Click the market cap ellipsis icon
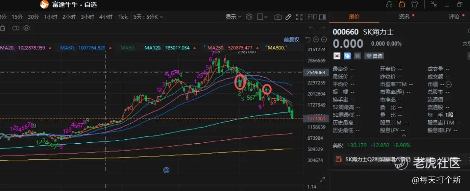 point(449,85)
